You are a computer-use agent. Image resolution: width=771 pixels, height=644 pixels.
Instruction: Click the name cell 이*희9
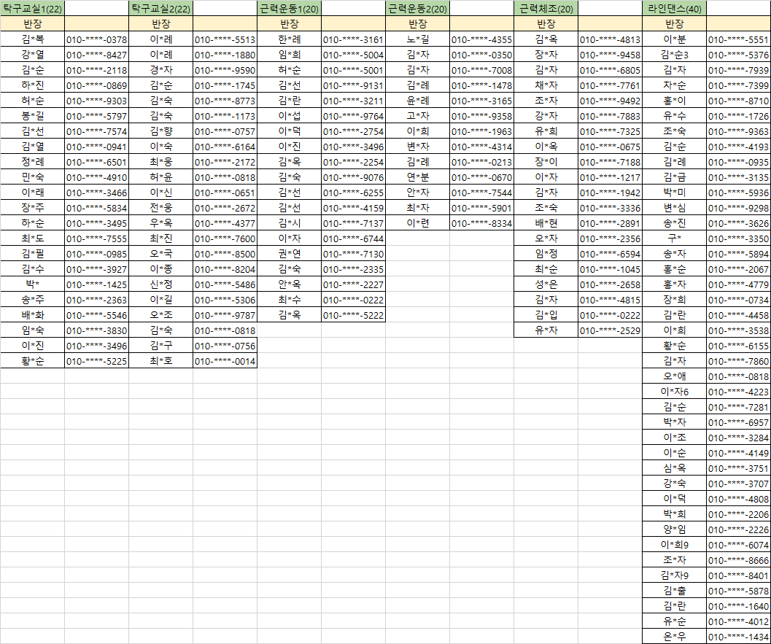[x=674, y=545]
